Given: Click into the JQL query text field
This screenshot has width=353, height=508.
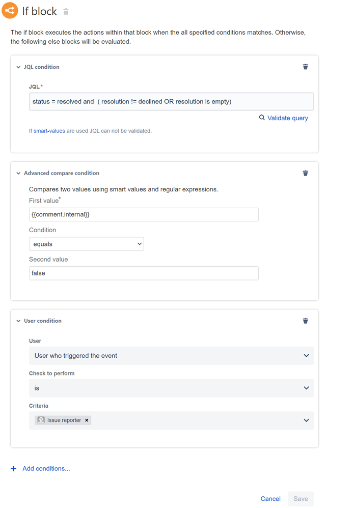Looking at the screenshot, I should (x=171, y=102).
